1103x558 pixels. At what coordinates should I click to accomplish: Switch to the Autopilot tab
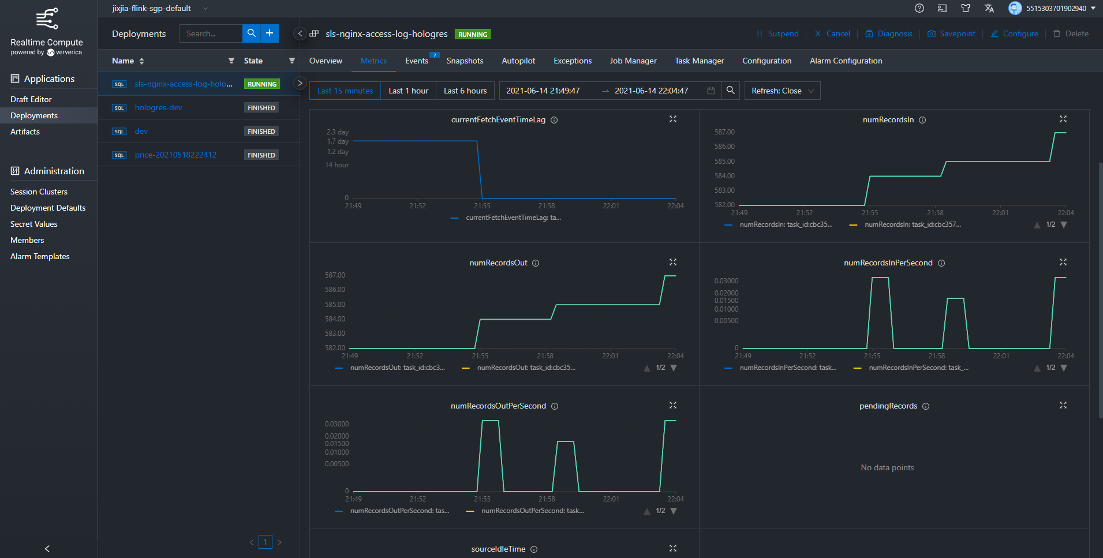(x=518, y=61)
